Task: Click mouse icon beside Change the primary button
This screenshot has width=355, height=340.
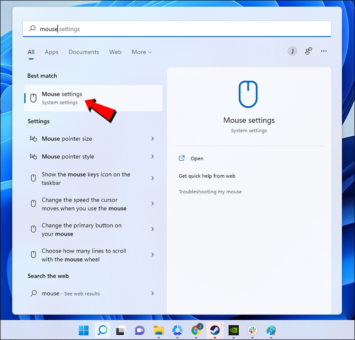Action: click(x=33, y=229)
